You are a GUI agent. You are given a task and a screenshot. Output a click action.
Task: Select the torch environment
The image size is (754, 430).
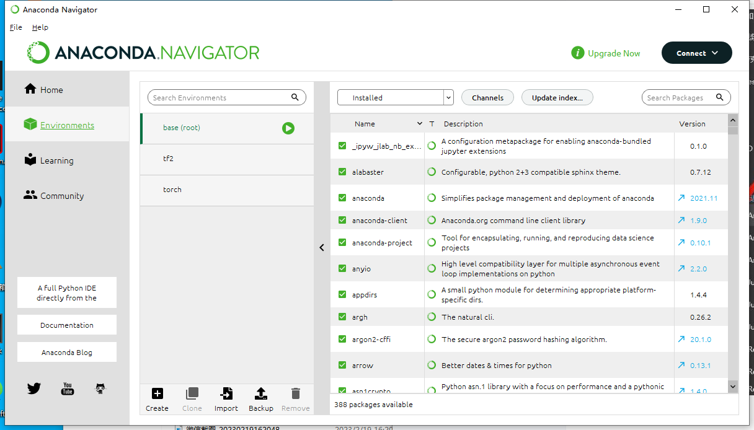pyautogui.click(x=227, y=190)
